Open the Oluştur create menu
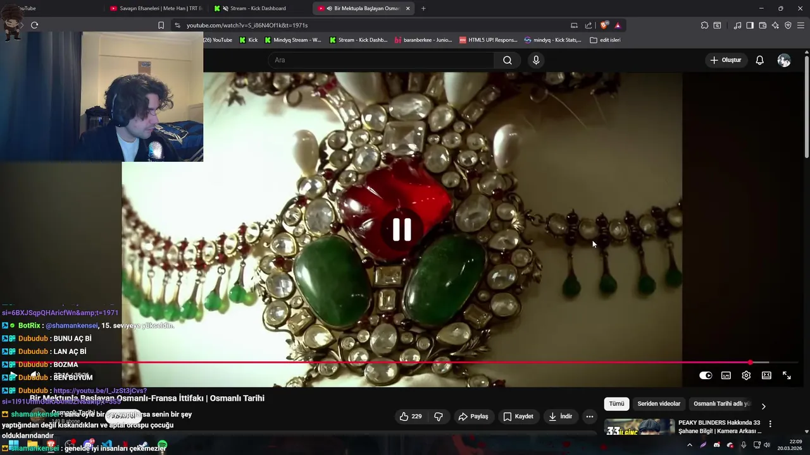The height and width of the screenshot is (455, 810). click(725, 60)
